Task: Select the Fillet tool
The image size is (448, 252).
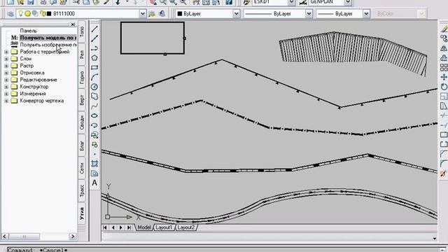Action: click(444, 164)
